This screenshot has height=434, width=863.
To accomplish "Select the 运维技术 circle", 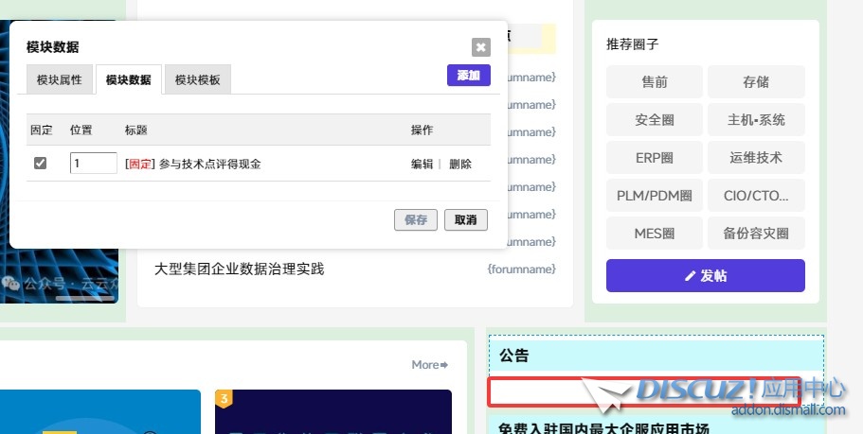I will tap(756, 158).
